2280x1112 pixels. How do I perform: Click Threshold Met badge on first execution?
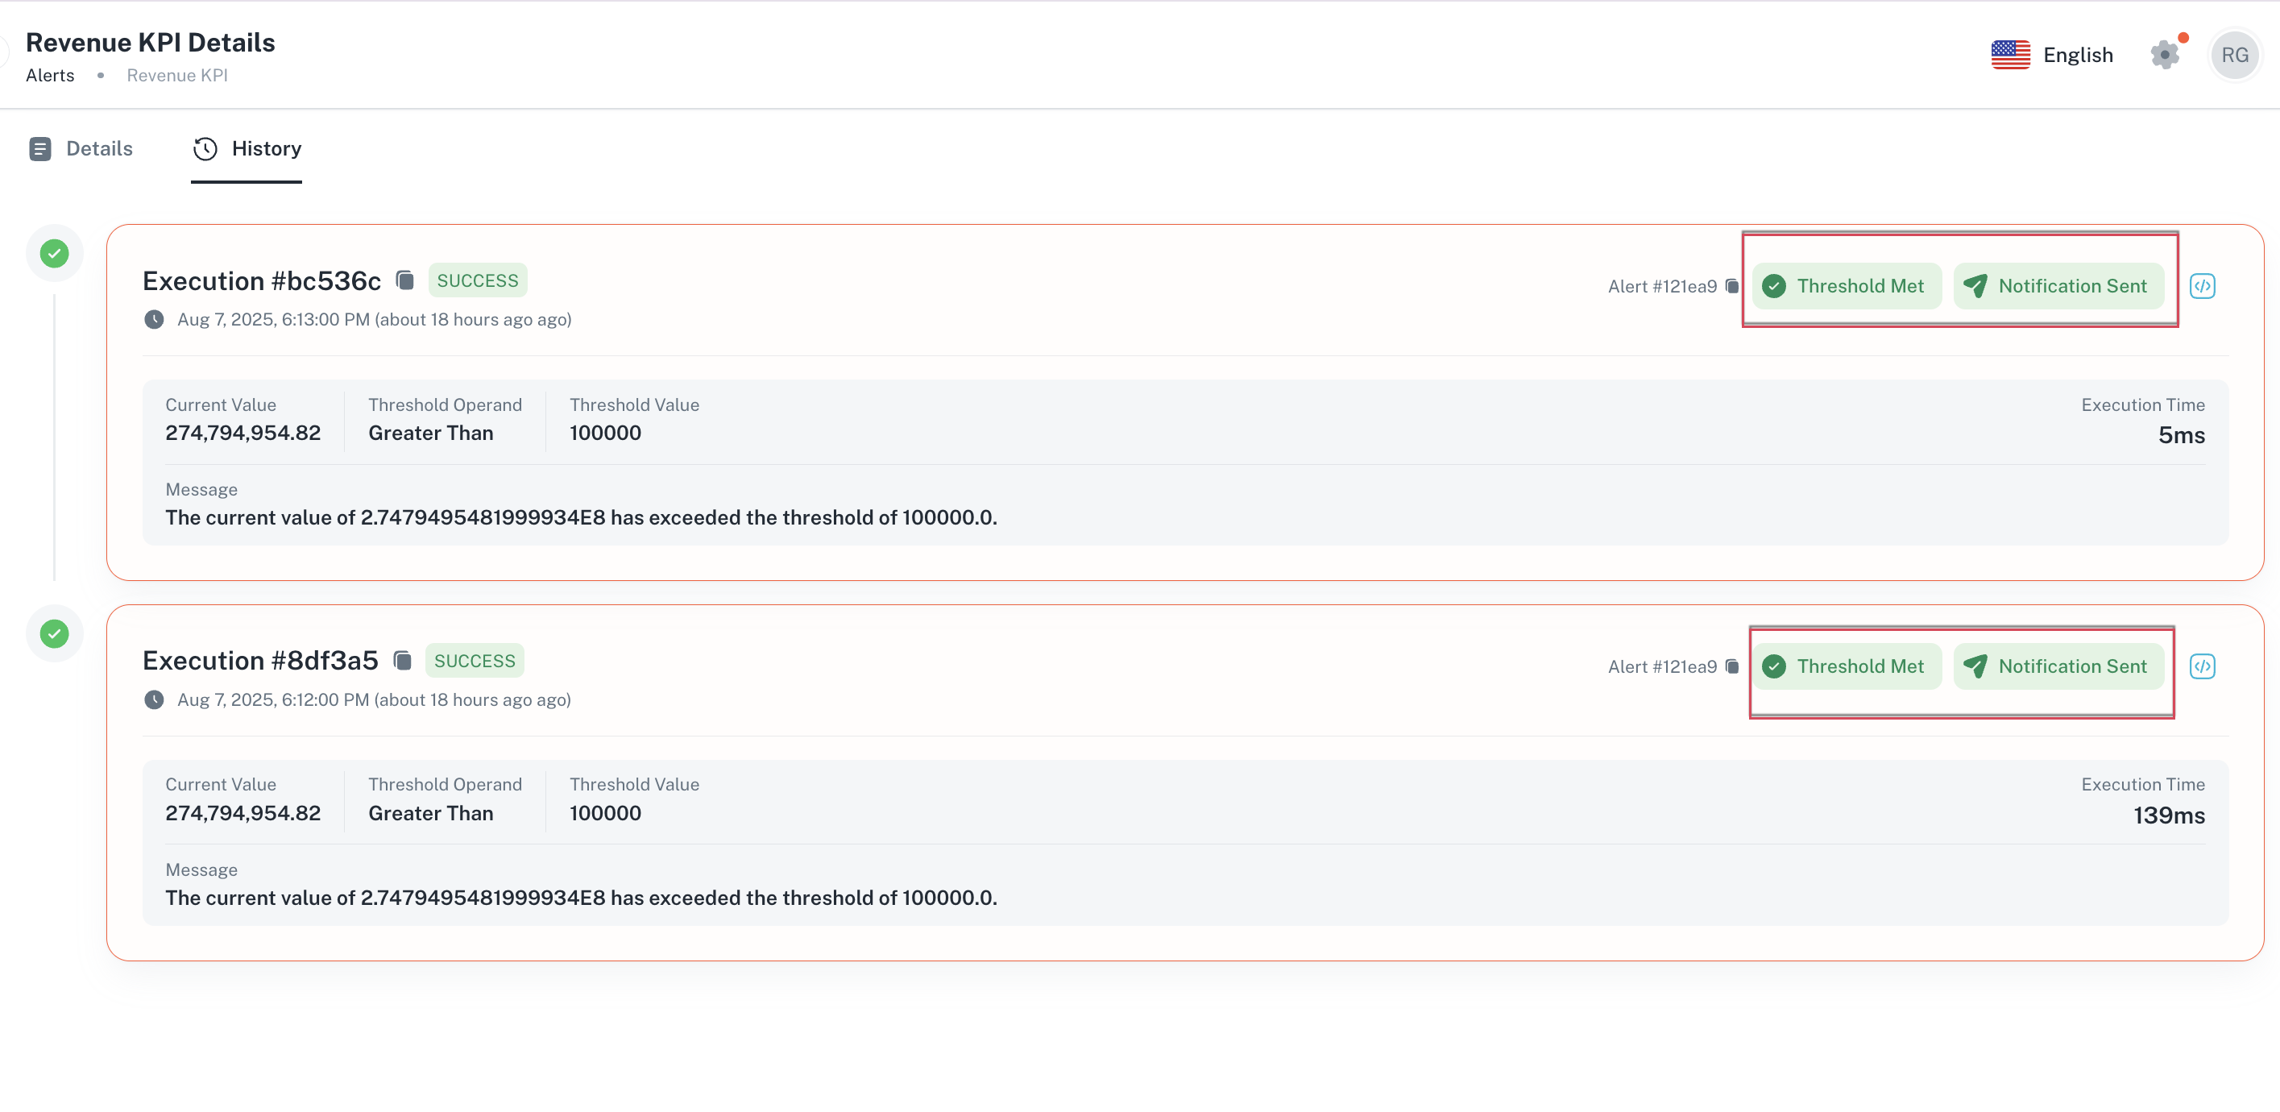(1847, 286)
